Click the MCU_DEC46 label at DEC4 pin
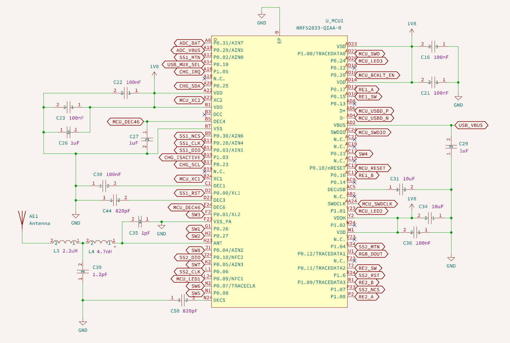This screenshot has width=510, height=343. [x=125, y=122]
